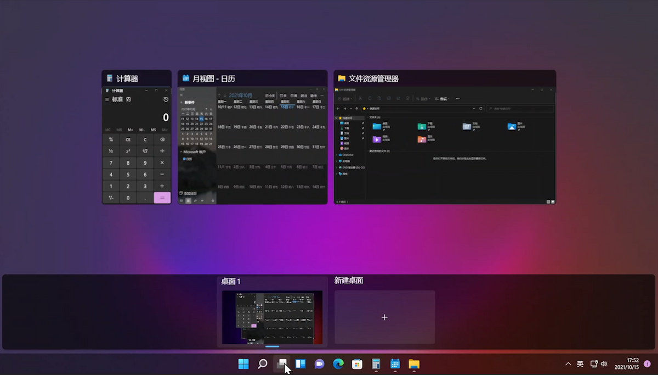This screenshot has width=658, height=375.
Task: Add a desktop via 新建桌面 plus tile
Action: tap(384, 317)
